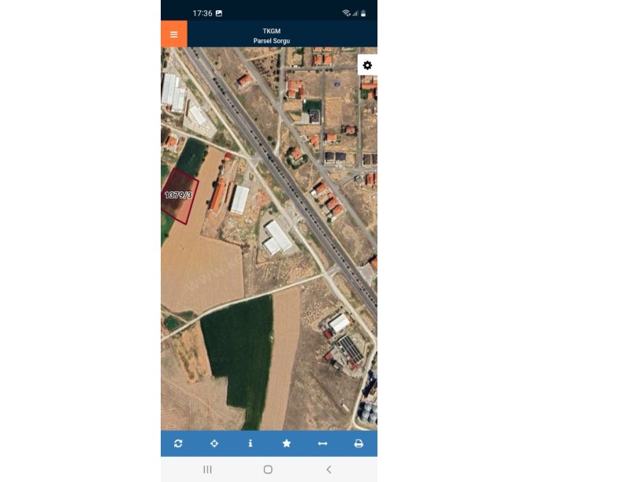Tap the 17:36 clock in status bar

pos(203,13)
